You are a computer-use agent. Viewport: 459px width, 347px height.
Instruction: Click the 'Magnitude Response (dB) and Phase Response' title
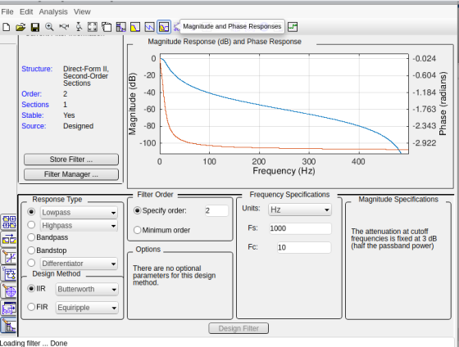(x=225, y=42)
